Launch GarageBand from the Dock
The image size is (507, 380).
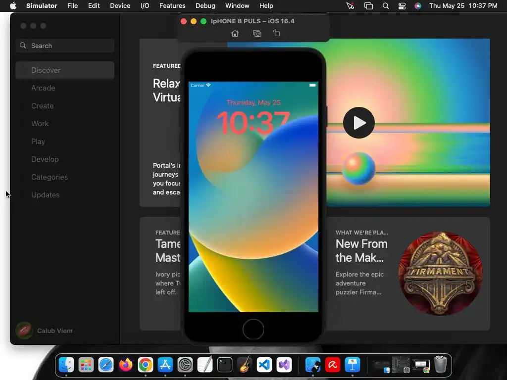pyautogui.click(x=245, y=365)
